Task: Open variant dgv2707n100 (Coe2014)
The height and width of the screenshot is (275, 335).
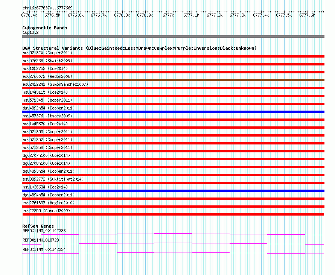Action: pos(46,155)
